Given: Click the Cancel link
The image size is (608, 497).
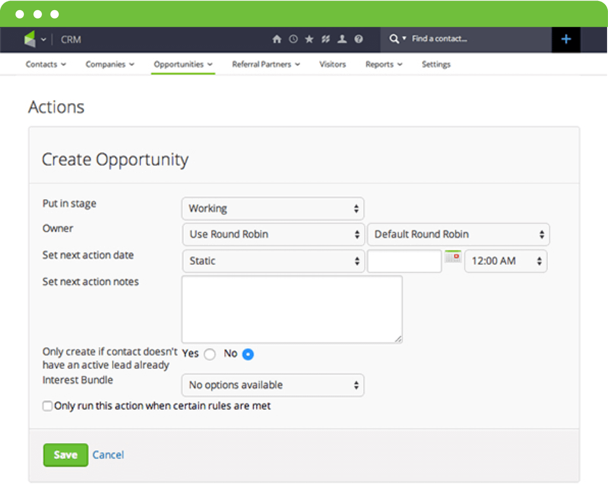Looking at the screenshot, I should (x=108, y=455).
